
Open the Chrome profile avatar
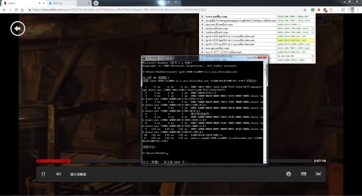coord(351,10)
